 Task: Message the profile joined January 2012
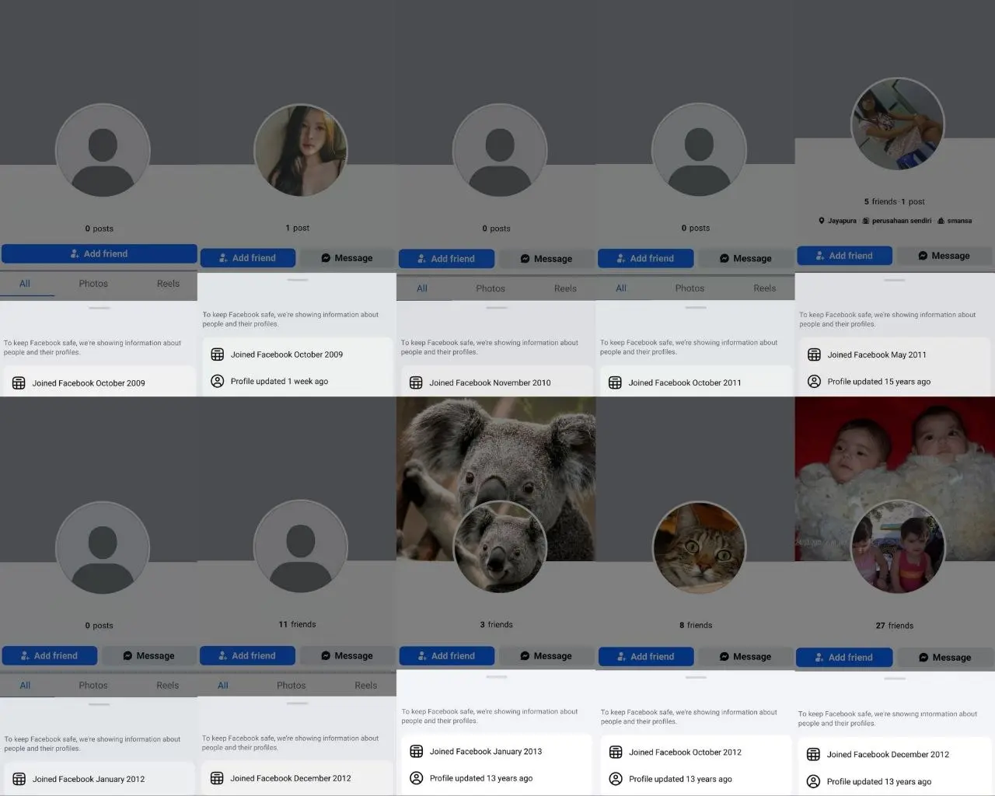click(148, 656)
